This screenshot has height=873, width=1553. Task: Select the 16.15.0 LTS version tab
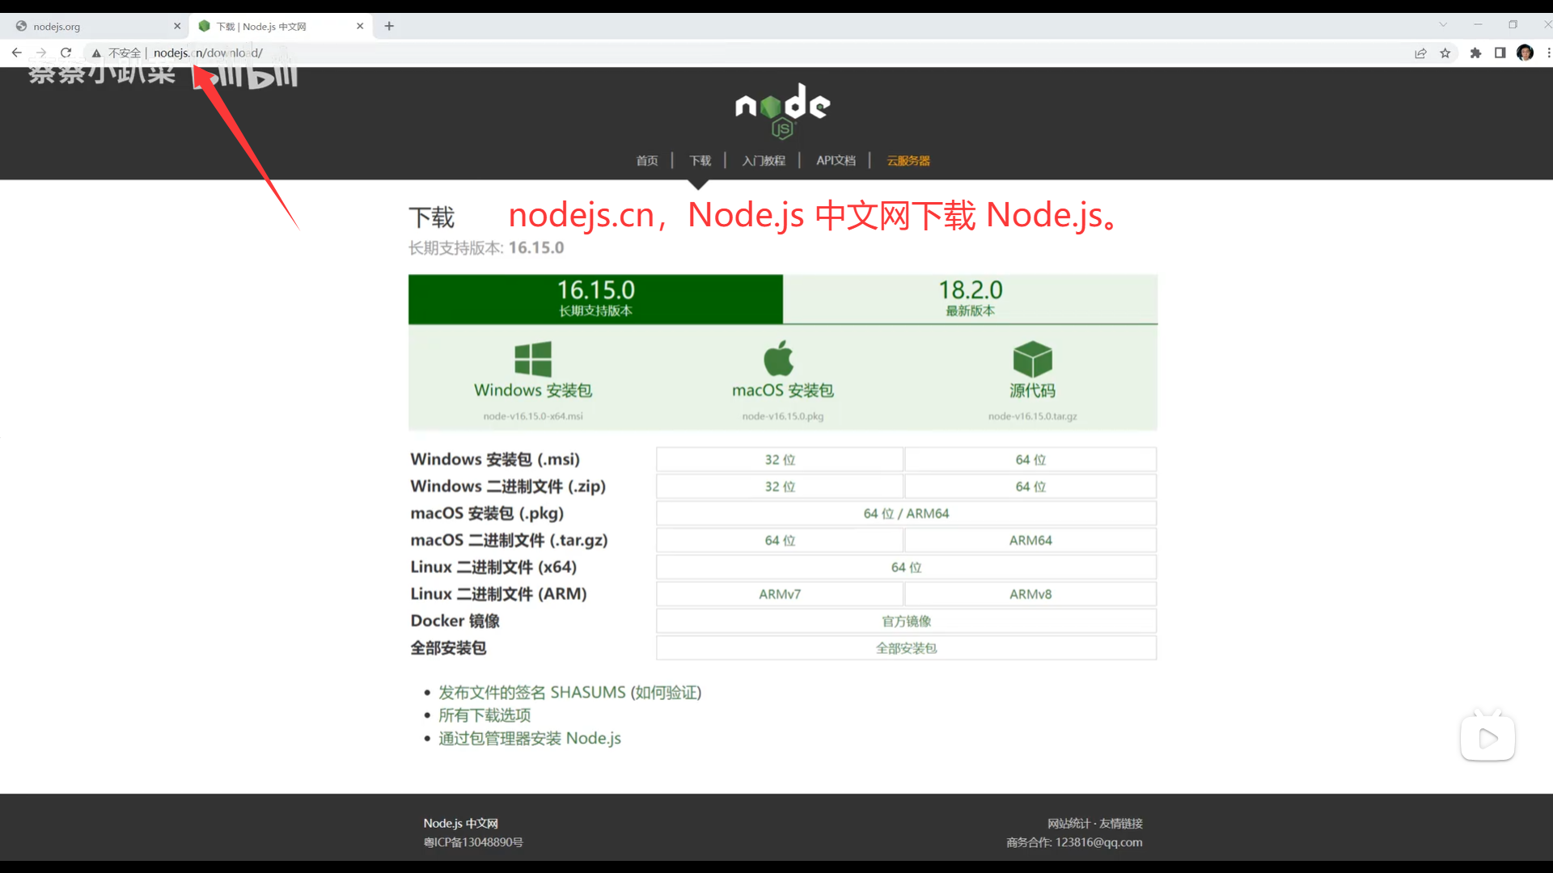coord(595,299)
